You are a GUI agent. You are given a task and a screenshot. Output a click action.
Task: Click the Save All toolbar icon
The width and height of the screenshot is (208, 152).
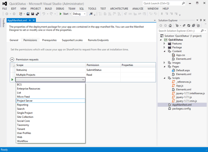tap(37, 14)
